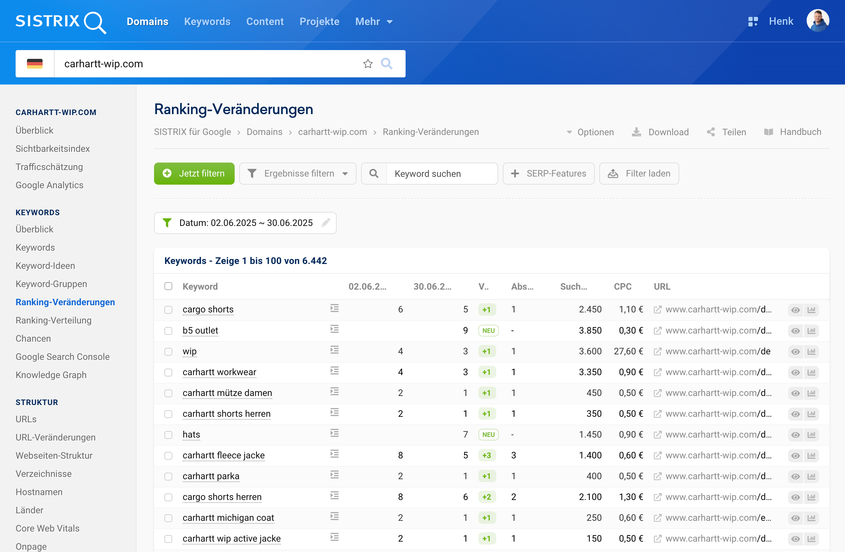This screenshot has width=845, height=552.
Task: Click into the Keyword suchen input field
Action: click(x=441, y=174)
